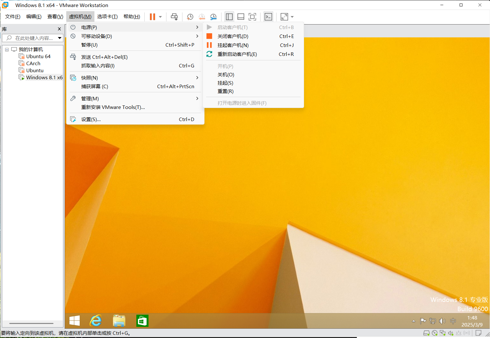Open File Explorer in guest taskbar

pos(119,321)
